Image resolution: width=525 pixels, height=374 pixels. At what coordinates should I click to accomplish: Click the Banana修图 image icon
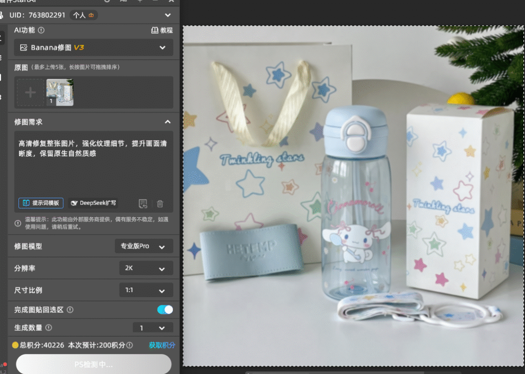24,48
